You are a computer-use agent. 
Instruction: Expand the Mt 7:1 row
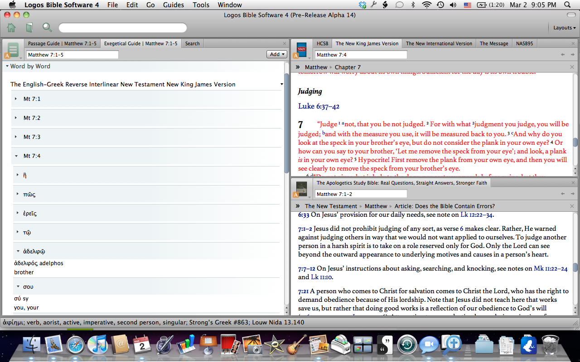16,99
